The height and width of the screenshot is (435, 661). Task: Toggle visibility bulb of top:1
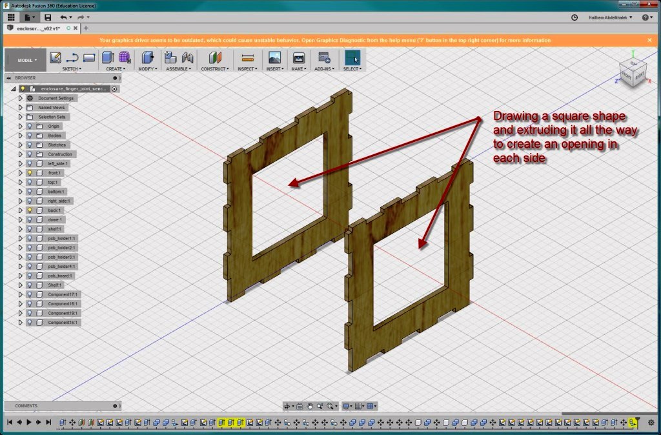30,182
